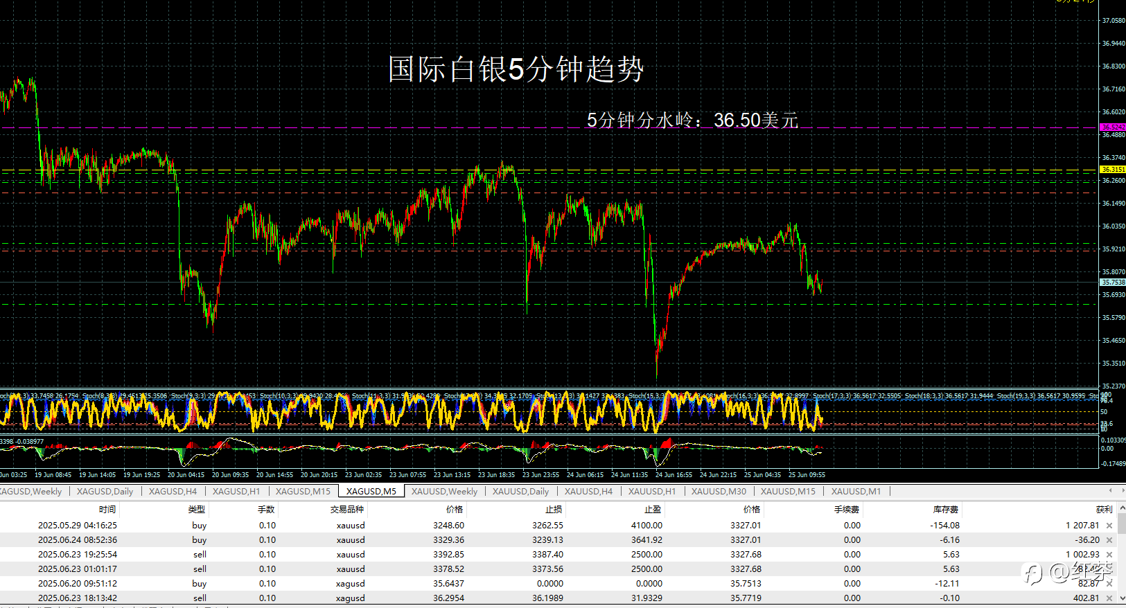
Task: Select chart title text 国际白银5分钟趋势
Action: click(516, 69)
